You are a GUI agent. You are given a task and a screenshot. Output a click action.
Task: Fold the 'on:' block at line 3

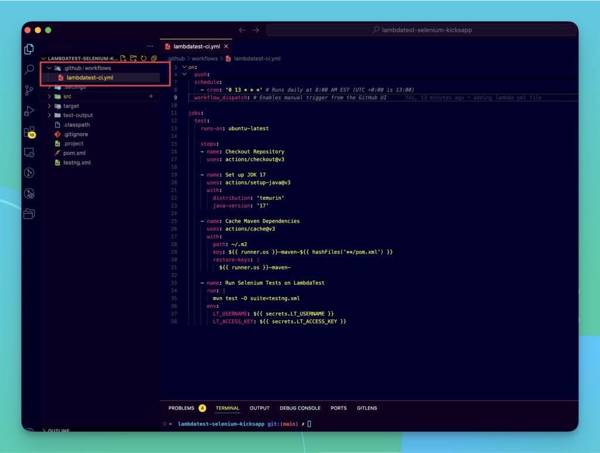coord(184,67)
